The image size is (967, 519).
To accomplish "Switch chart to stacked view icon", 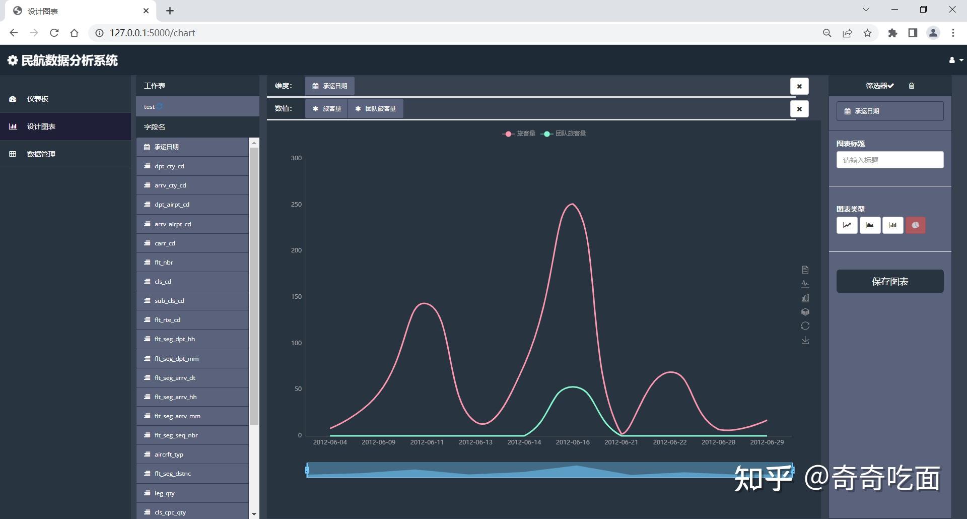I will coord(805,312).
